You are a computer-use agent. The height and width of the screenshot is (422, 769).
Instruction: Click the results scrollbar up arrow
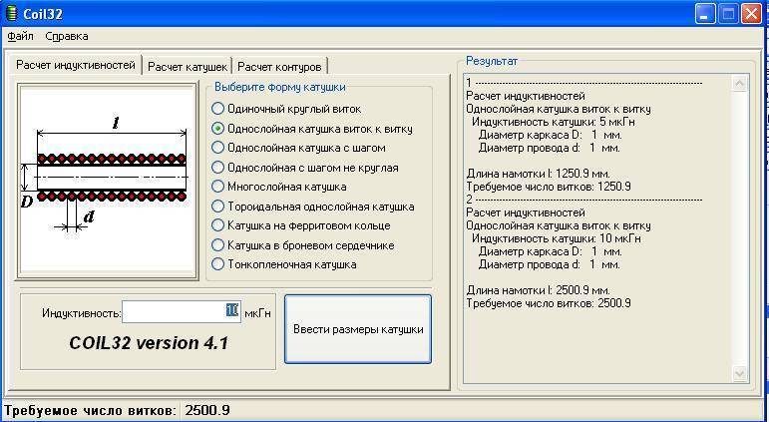point(739,84)
